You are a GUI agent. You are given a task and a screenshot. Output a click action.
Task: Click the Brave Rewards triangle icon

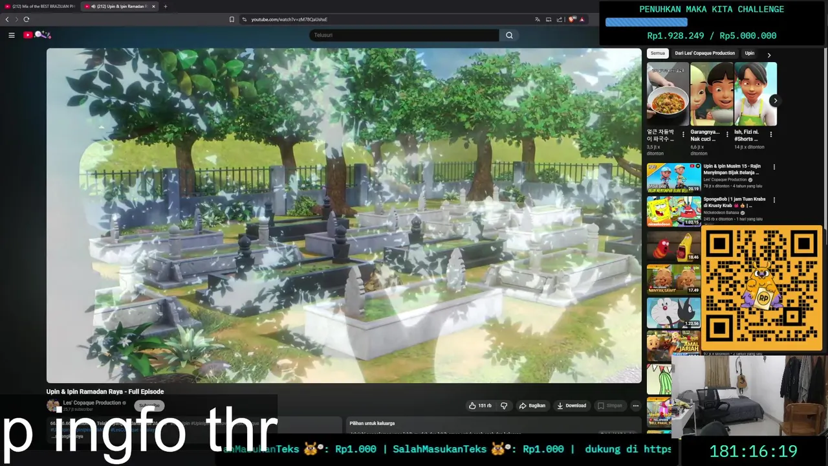pos(582,19)
